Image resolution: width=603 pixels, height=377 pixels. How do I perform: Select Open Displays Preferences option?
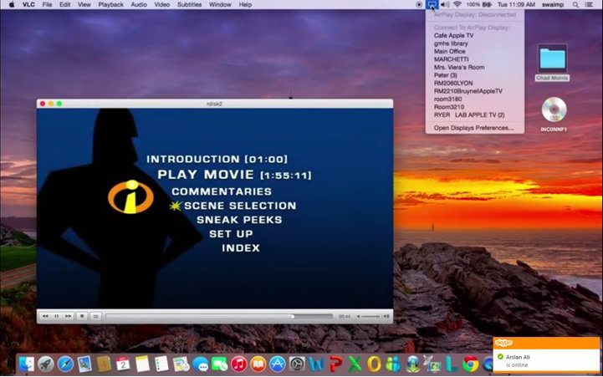point(473,128)
